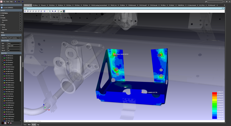The image size is (231, 126).
Task: Click the grid icon in the Fringe toolbar
Action: pos(58,11)
